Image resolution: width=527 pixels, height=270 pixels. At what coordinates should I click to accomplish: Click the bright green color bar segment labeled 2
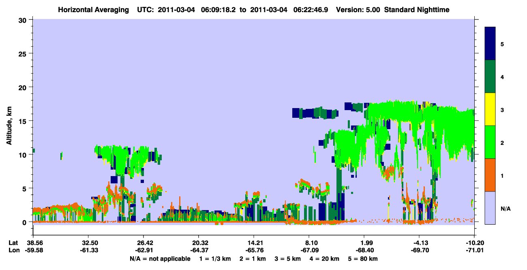click(x=491, y=142)
